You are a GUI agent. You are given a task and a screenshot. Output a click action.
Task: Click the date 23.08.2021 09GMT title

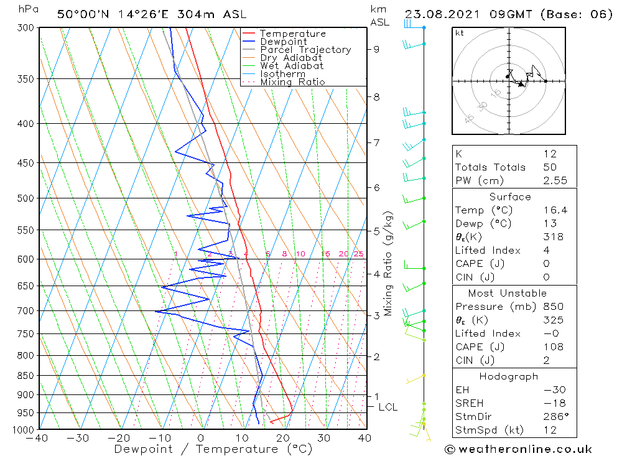pyautogui.click(x=466, y=14)
